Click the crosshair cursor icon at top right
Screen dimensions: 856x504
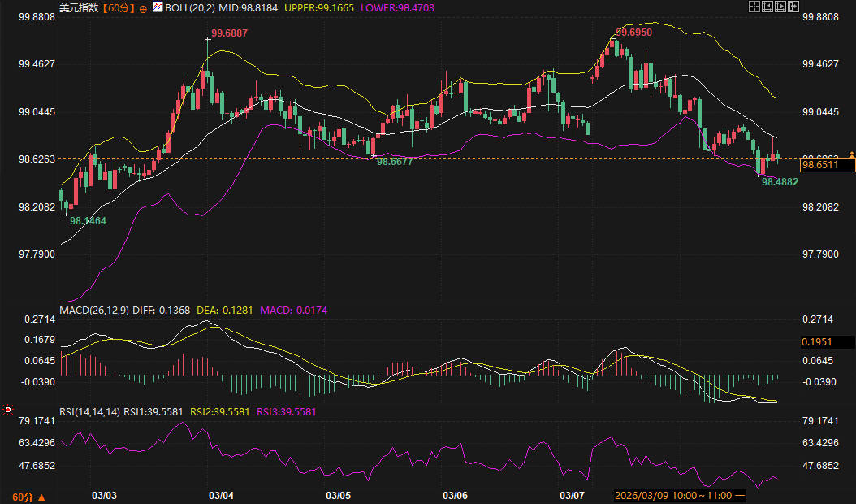tap(753, 7)
